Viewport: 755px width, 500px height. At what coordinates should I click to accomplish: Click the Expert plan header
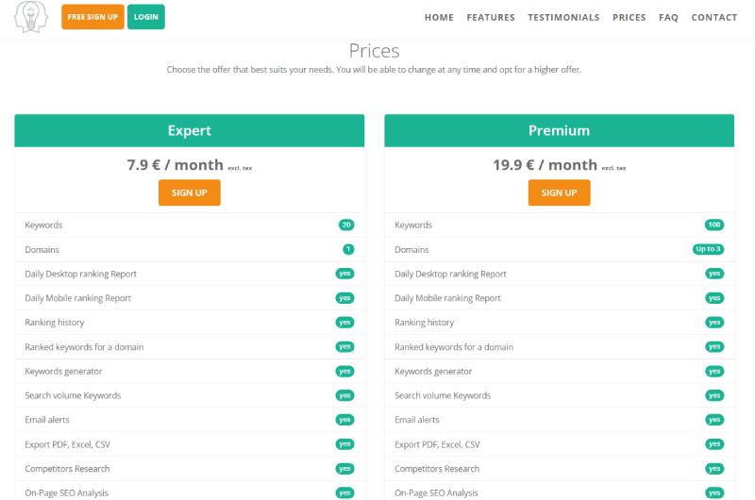[190, 130]
